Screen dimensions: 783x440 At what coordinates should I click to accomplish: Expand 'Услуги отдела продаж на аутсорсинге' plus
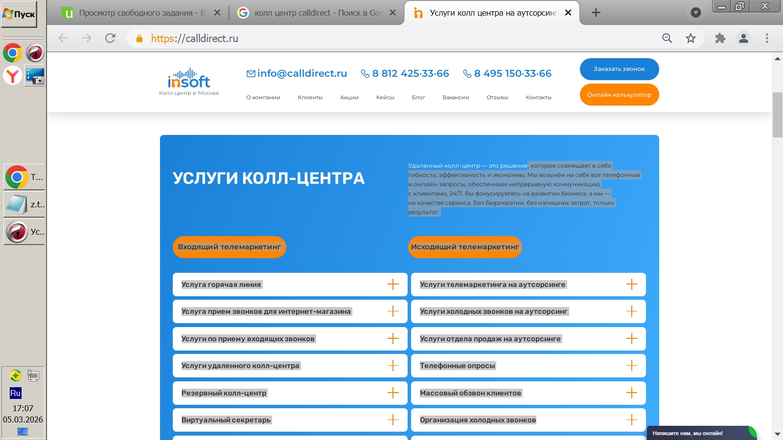pyautogui.click(x=632, y=339)
